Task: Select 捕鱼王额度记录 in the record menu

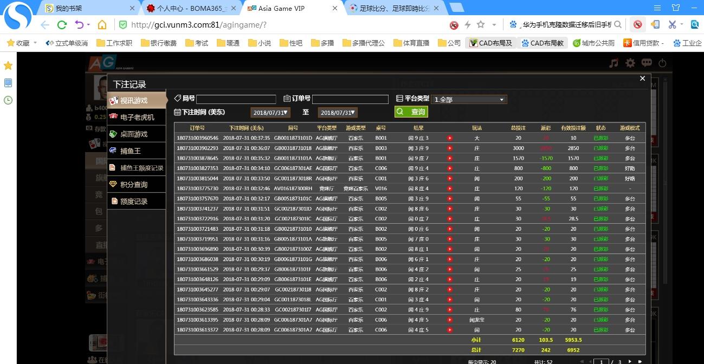Action: click(x=135, y=167)
